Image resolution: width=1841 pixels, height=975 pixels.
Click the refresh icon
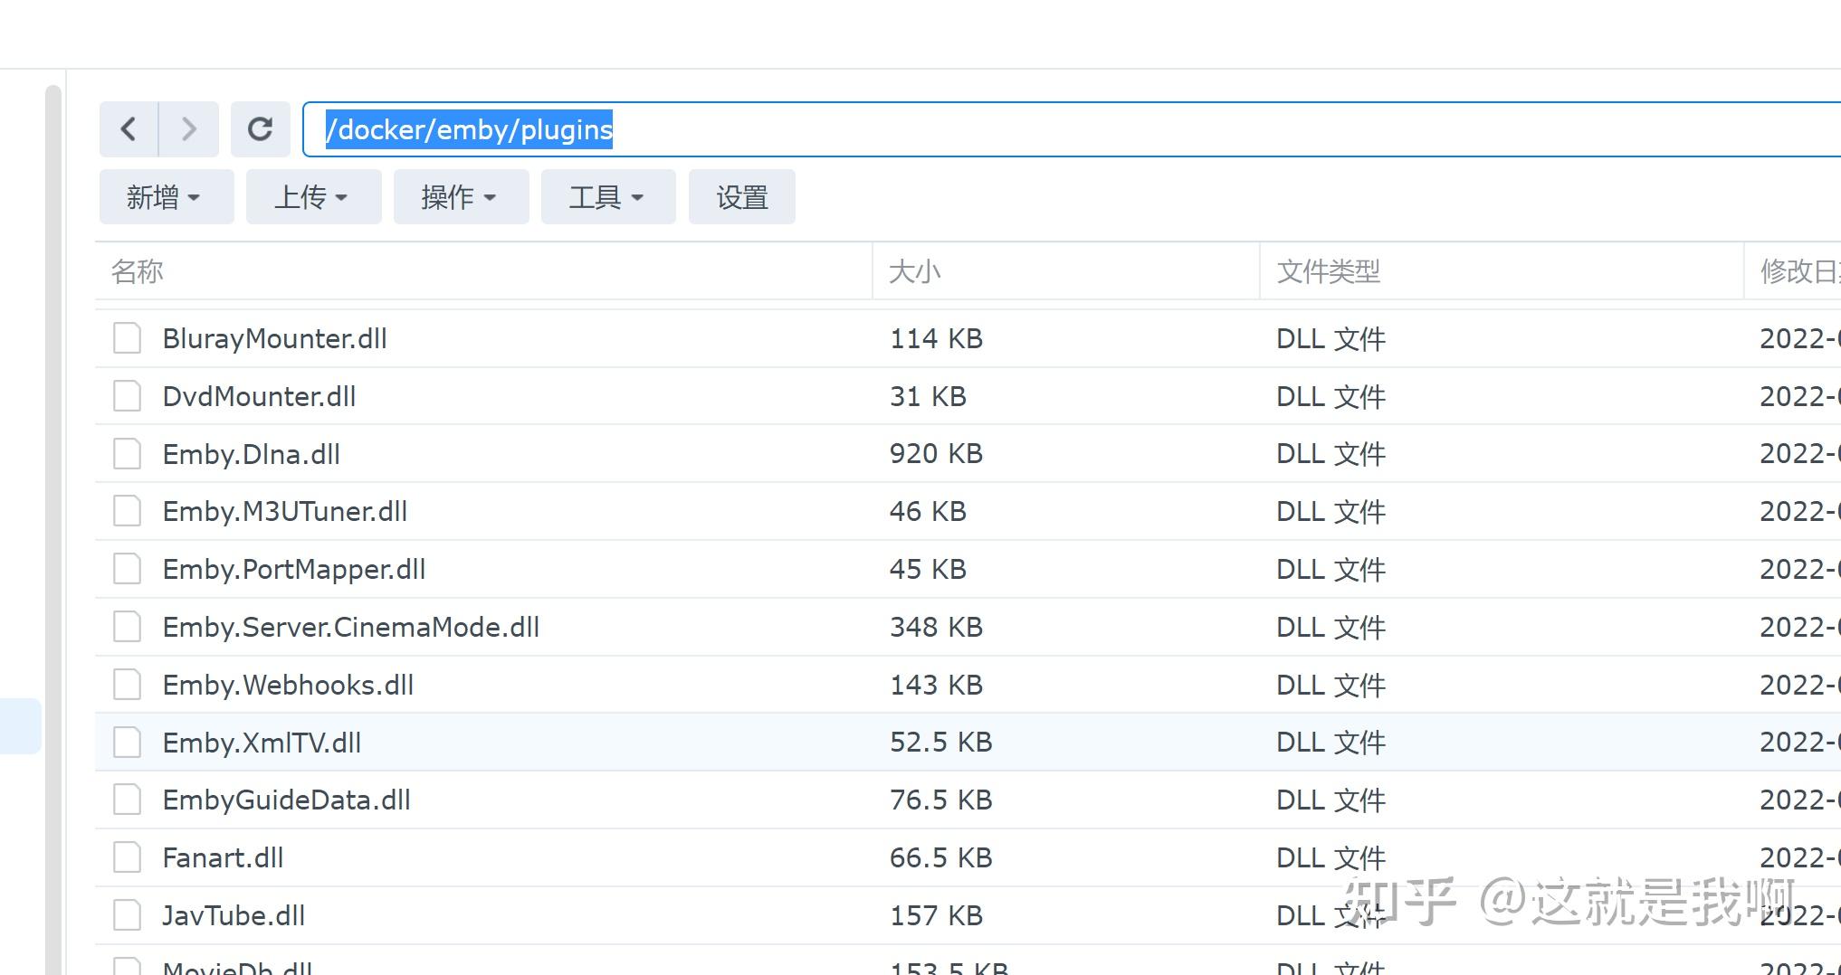point(261,128)
